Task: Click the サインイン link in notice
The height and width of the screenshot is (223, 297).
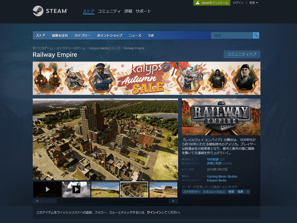Action: 154,212
